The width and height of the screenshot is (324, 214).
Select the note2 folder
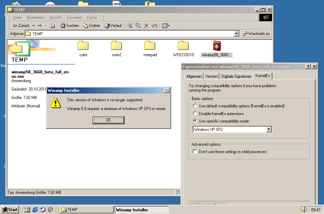[116, 49]
